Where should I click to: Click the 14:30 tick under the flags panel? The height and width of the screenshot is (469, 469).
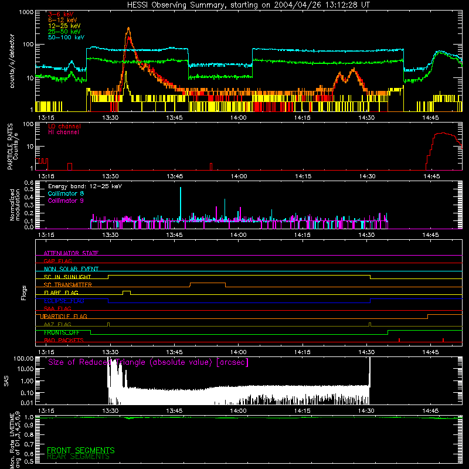tap(366, 352)
